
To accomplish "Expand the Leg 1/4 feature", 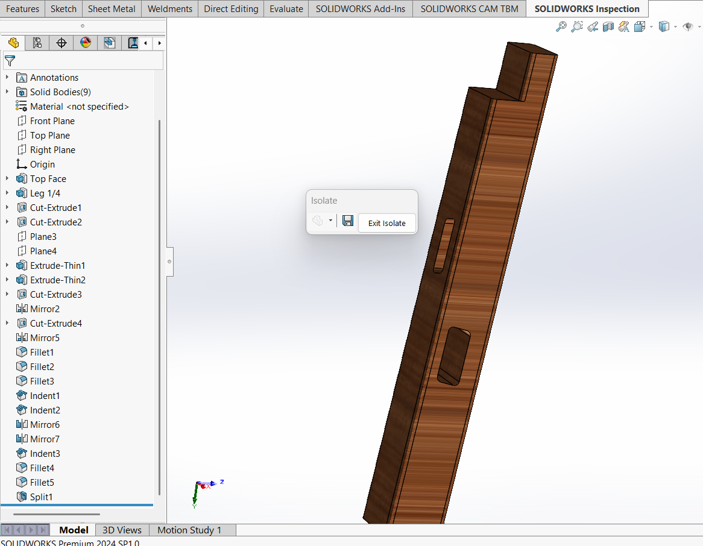I will 7,193.
